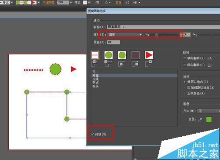Click the orange 不透明度 opacity link
The height and width of the screenshot is (160, 220).
(48, 3)
